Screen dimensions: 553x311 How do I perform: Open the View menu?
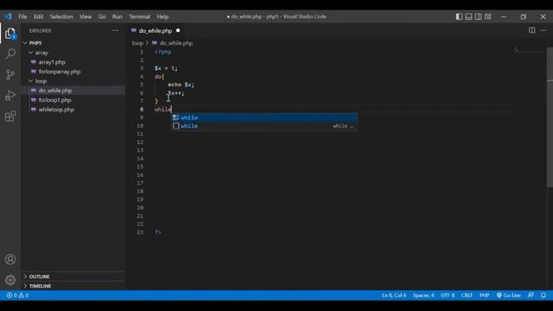(86, 16)
